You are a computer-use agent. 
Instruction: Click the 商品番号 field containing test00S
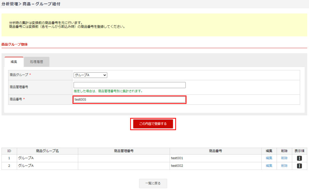tap(129, 100)
